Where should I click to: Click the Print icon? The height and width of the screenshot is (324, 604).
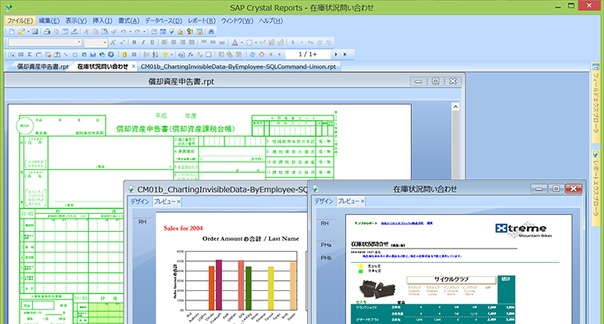(47, 31)
